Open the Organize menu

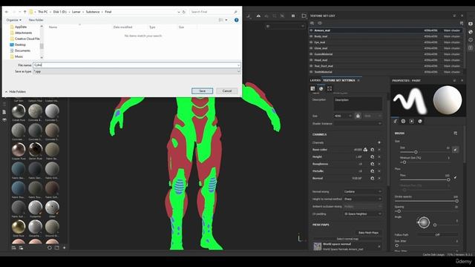click(x=13, y=20)
